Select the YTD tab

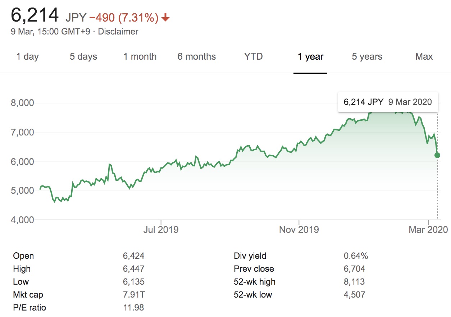click(253, 56)
